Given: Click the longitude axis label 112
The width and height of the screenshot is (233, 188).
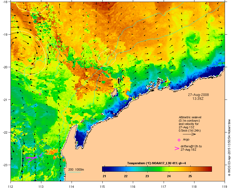Looking at the screenshot, I should [11, 186].
